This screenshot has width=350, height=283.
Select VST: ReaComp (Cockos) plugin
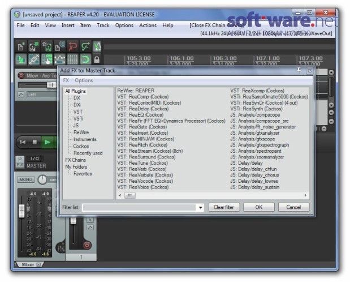143,97
